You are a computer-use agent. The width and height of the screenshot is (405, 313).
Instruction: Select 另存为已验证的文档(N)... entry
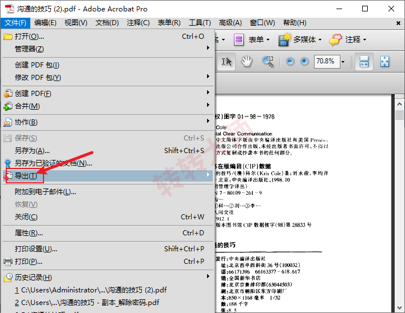click(108, 163)
